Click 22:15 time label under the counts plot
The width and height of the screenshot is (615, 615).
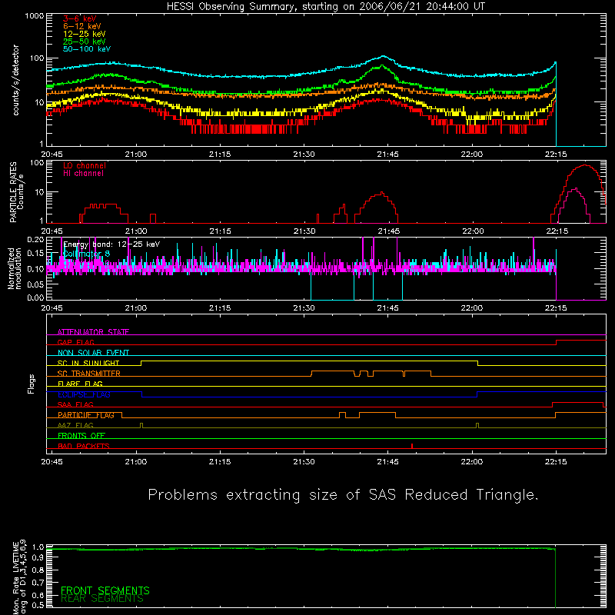pyautogui.click(x=556, y=155)
